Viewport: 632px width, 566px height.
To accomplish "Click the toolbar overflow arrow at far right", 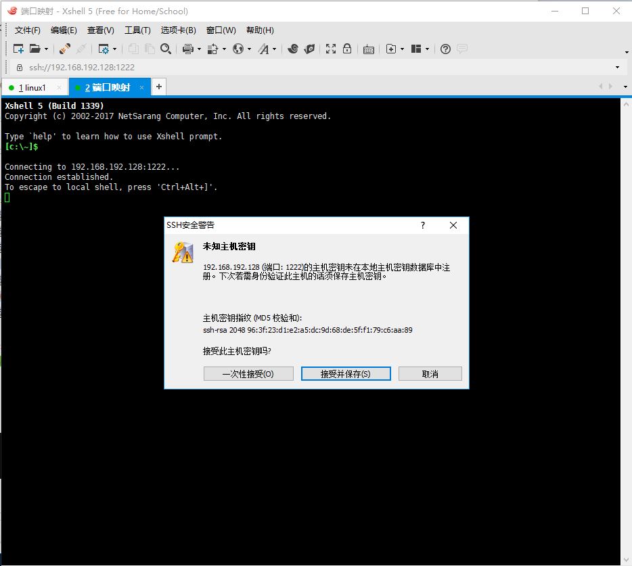I will click(x=627, y=52).
